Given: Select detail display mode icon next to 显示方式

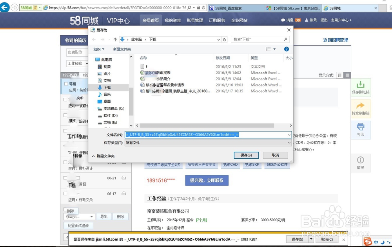Looking at the screenshot, I should [x=347, y=75].
